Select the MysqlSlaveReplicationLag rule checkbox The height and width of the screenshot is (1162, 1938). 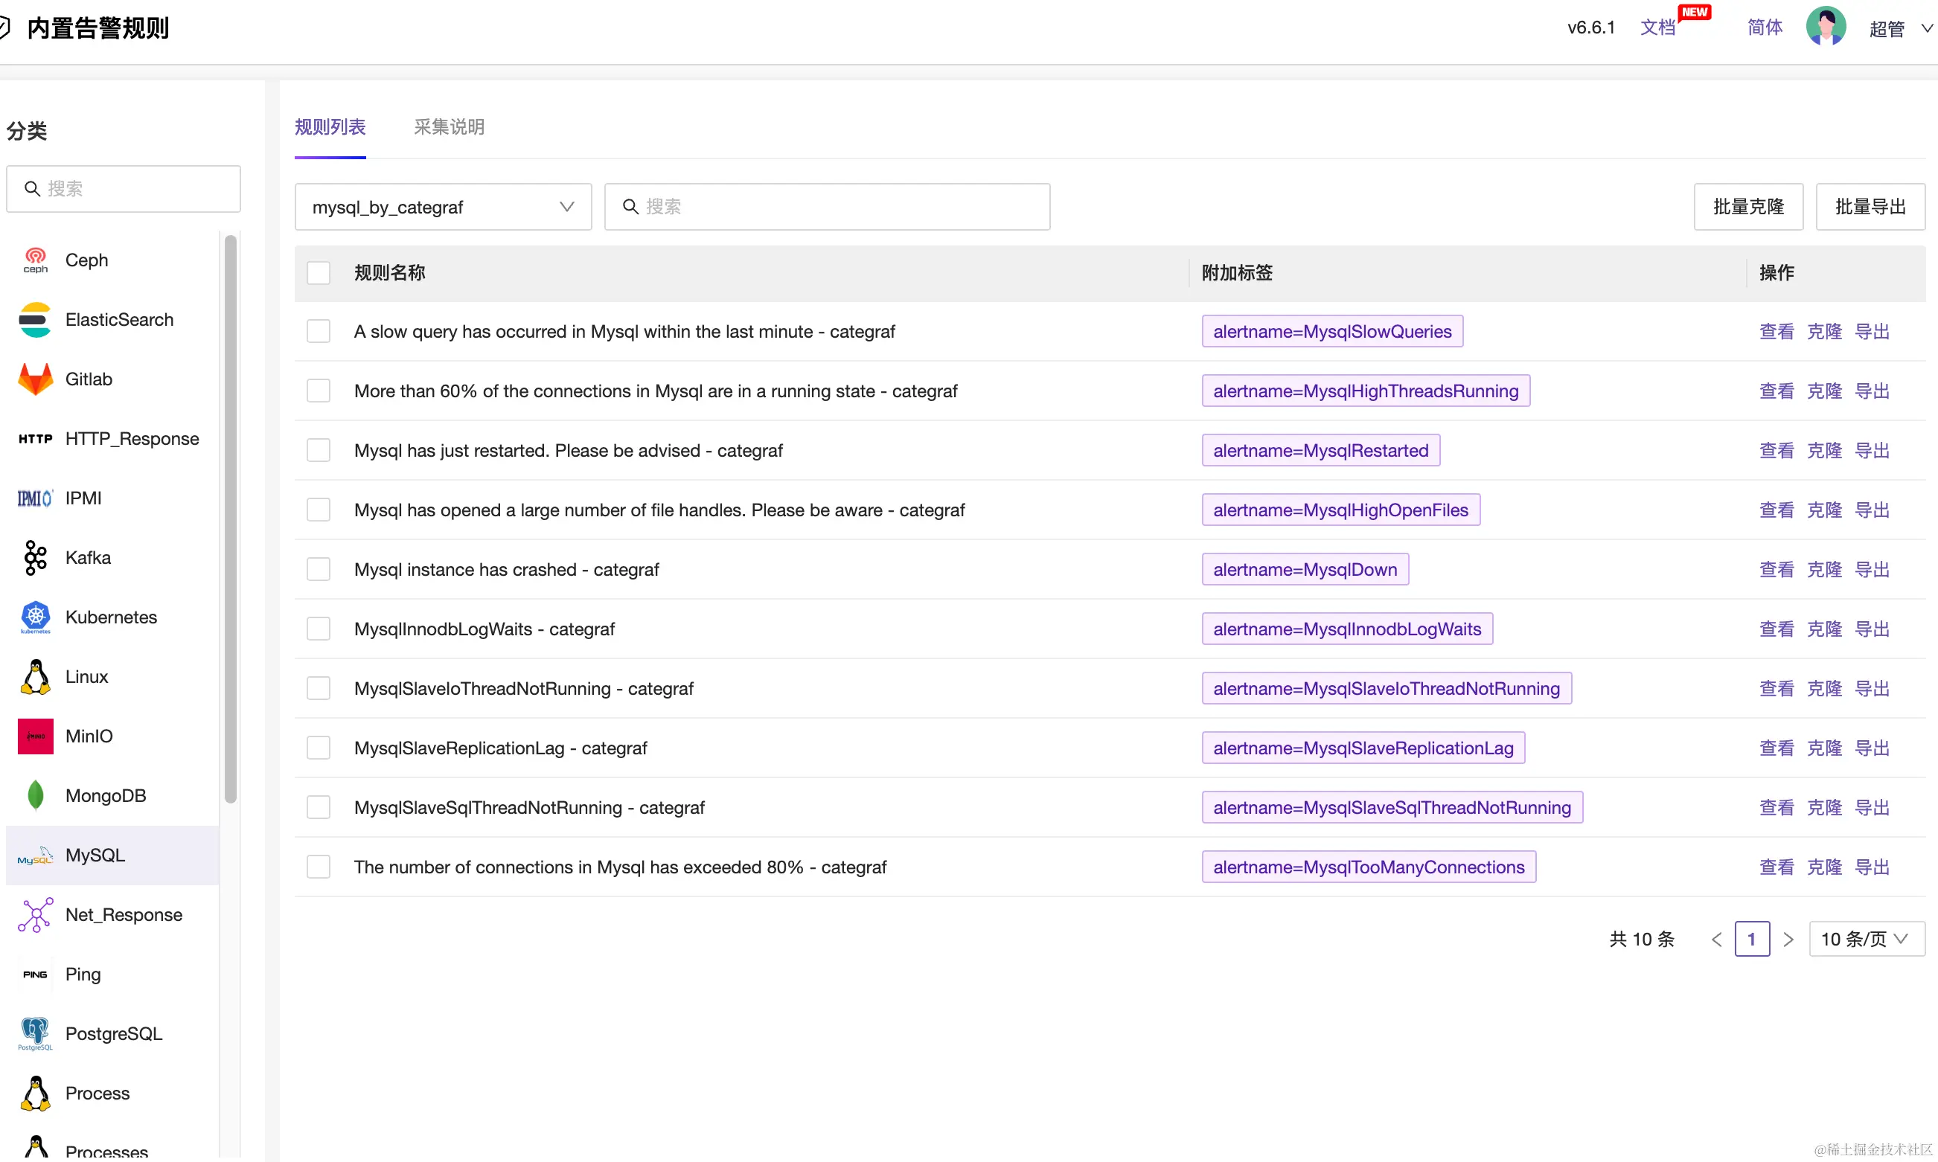[x=318, y=748]
